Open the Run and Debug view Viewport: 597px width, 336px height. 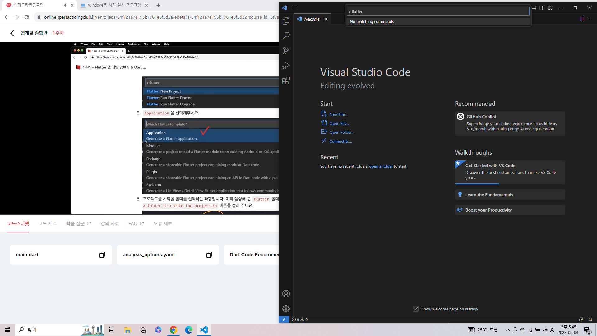[286, 66]
